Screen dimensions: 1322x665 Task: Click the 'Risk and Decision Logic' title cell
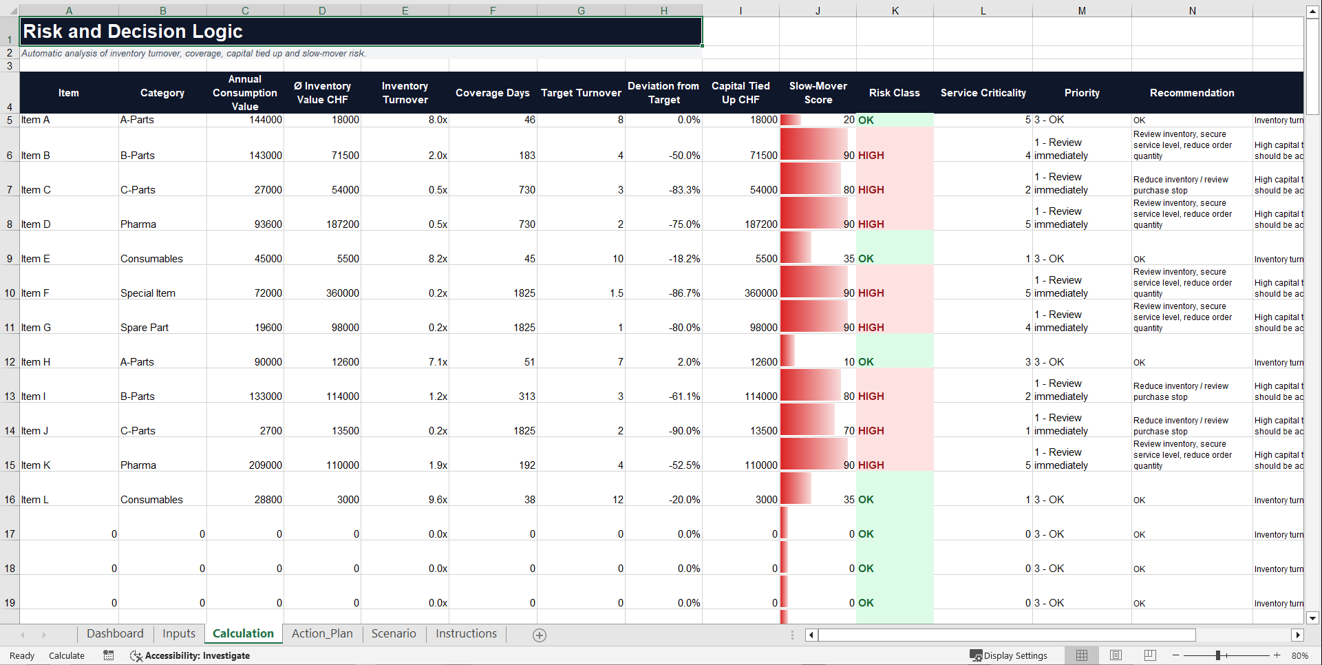(x=361, y=31)
